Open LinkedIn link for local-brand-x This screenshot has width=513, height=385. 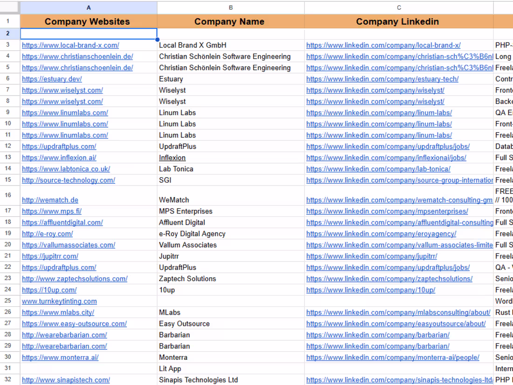coord(383,45)
